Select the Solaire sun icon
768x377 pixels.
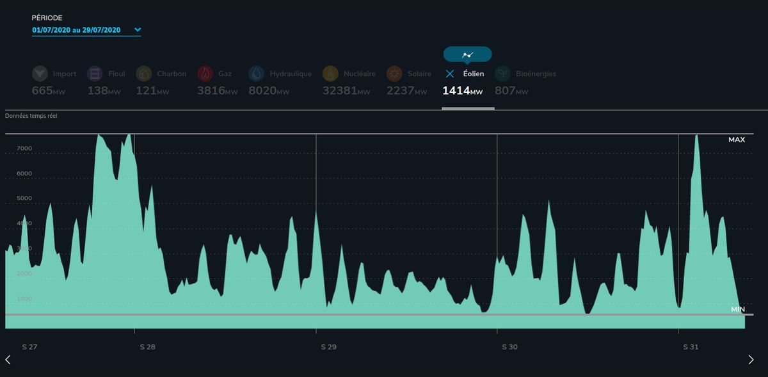coord(394,74)
